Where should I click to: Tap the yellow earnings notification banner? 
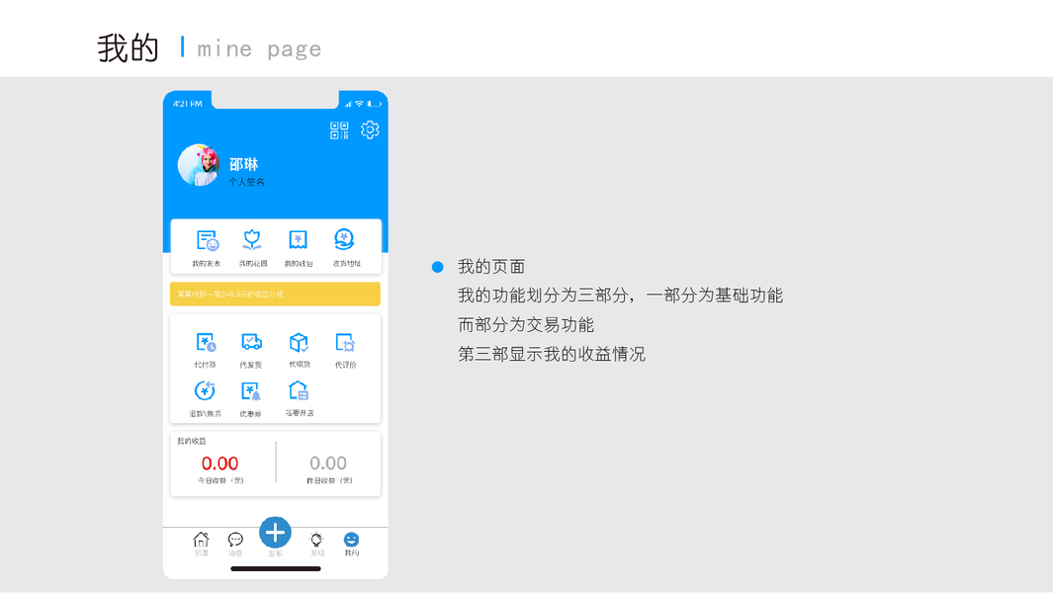click(x=275, y=295)
